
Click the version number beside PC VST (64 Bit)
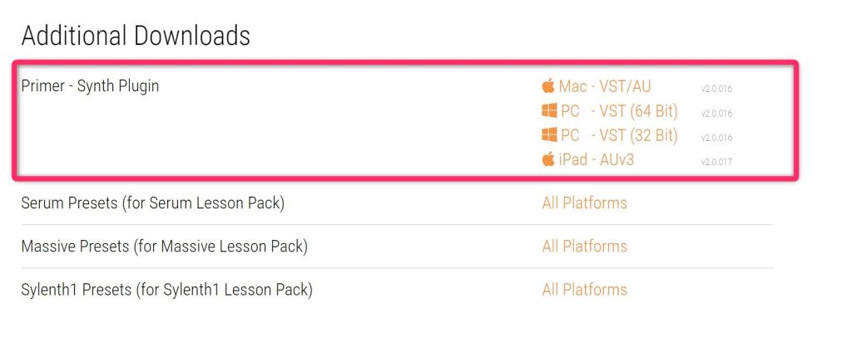(x=716, y=114)
